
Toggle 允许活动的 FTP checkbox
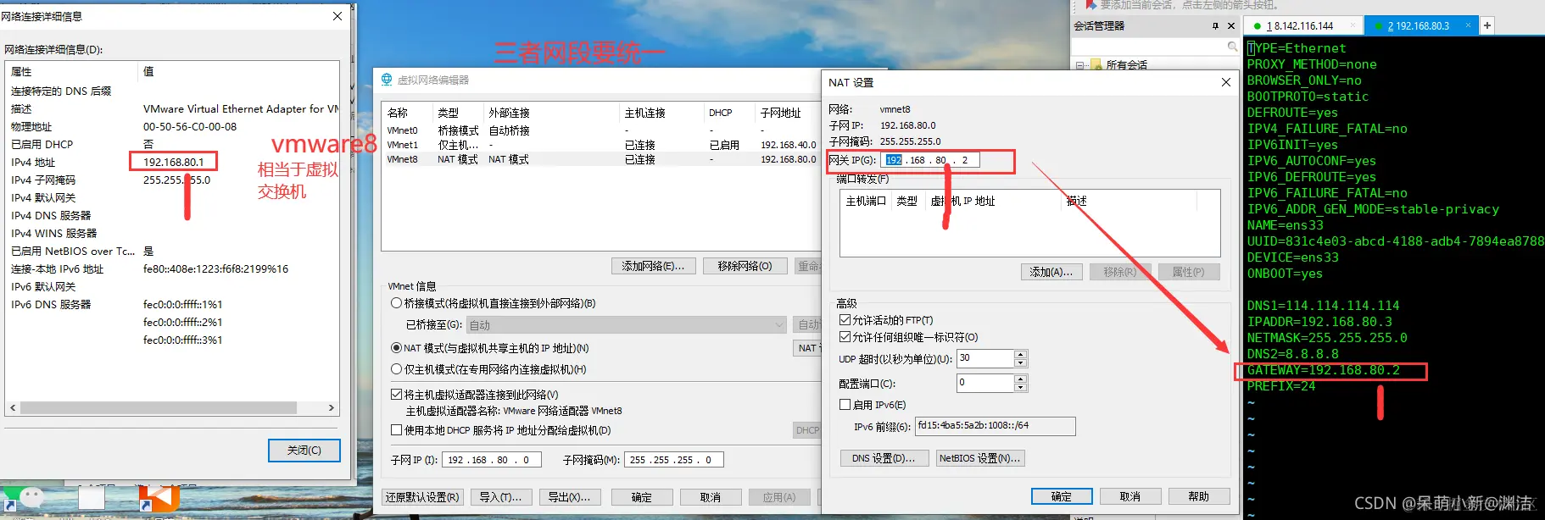[x=845, y=320]
